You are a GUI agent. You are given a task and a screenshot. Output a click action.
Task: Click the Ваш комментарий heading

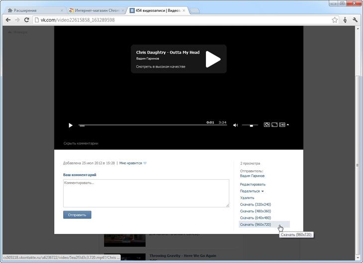(x=80, y=175)
